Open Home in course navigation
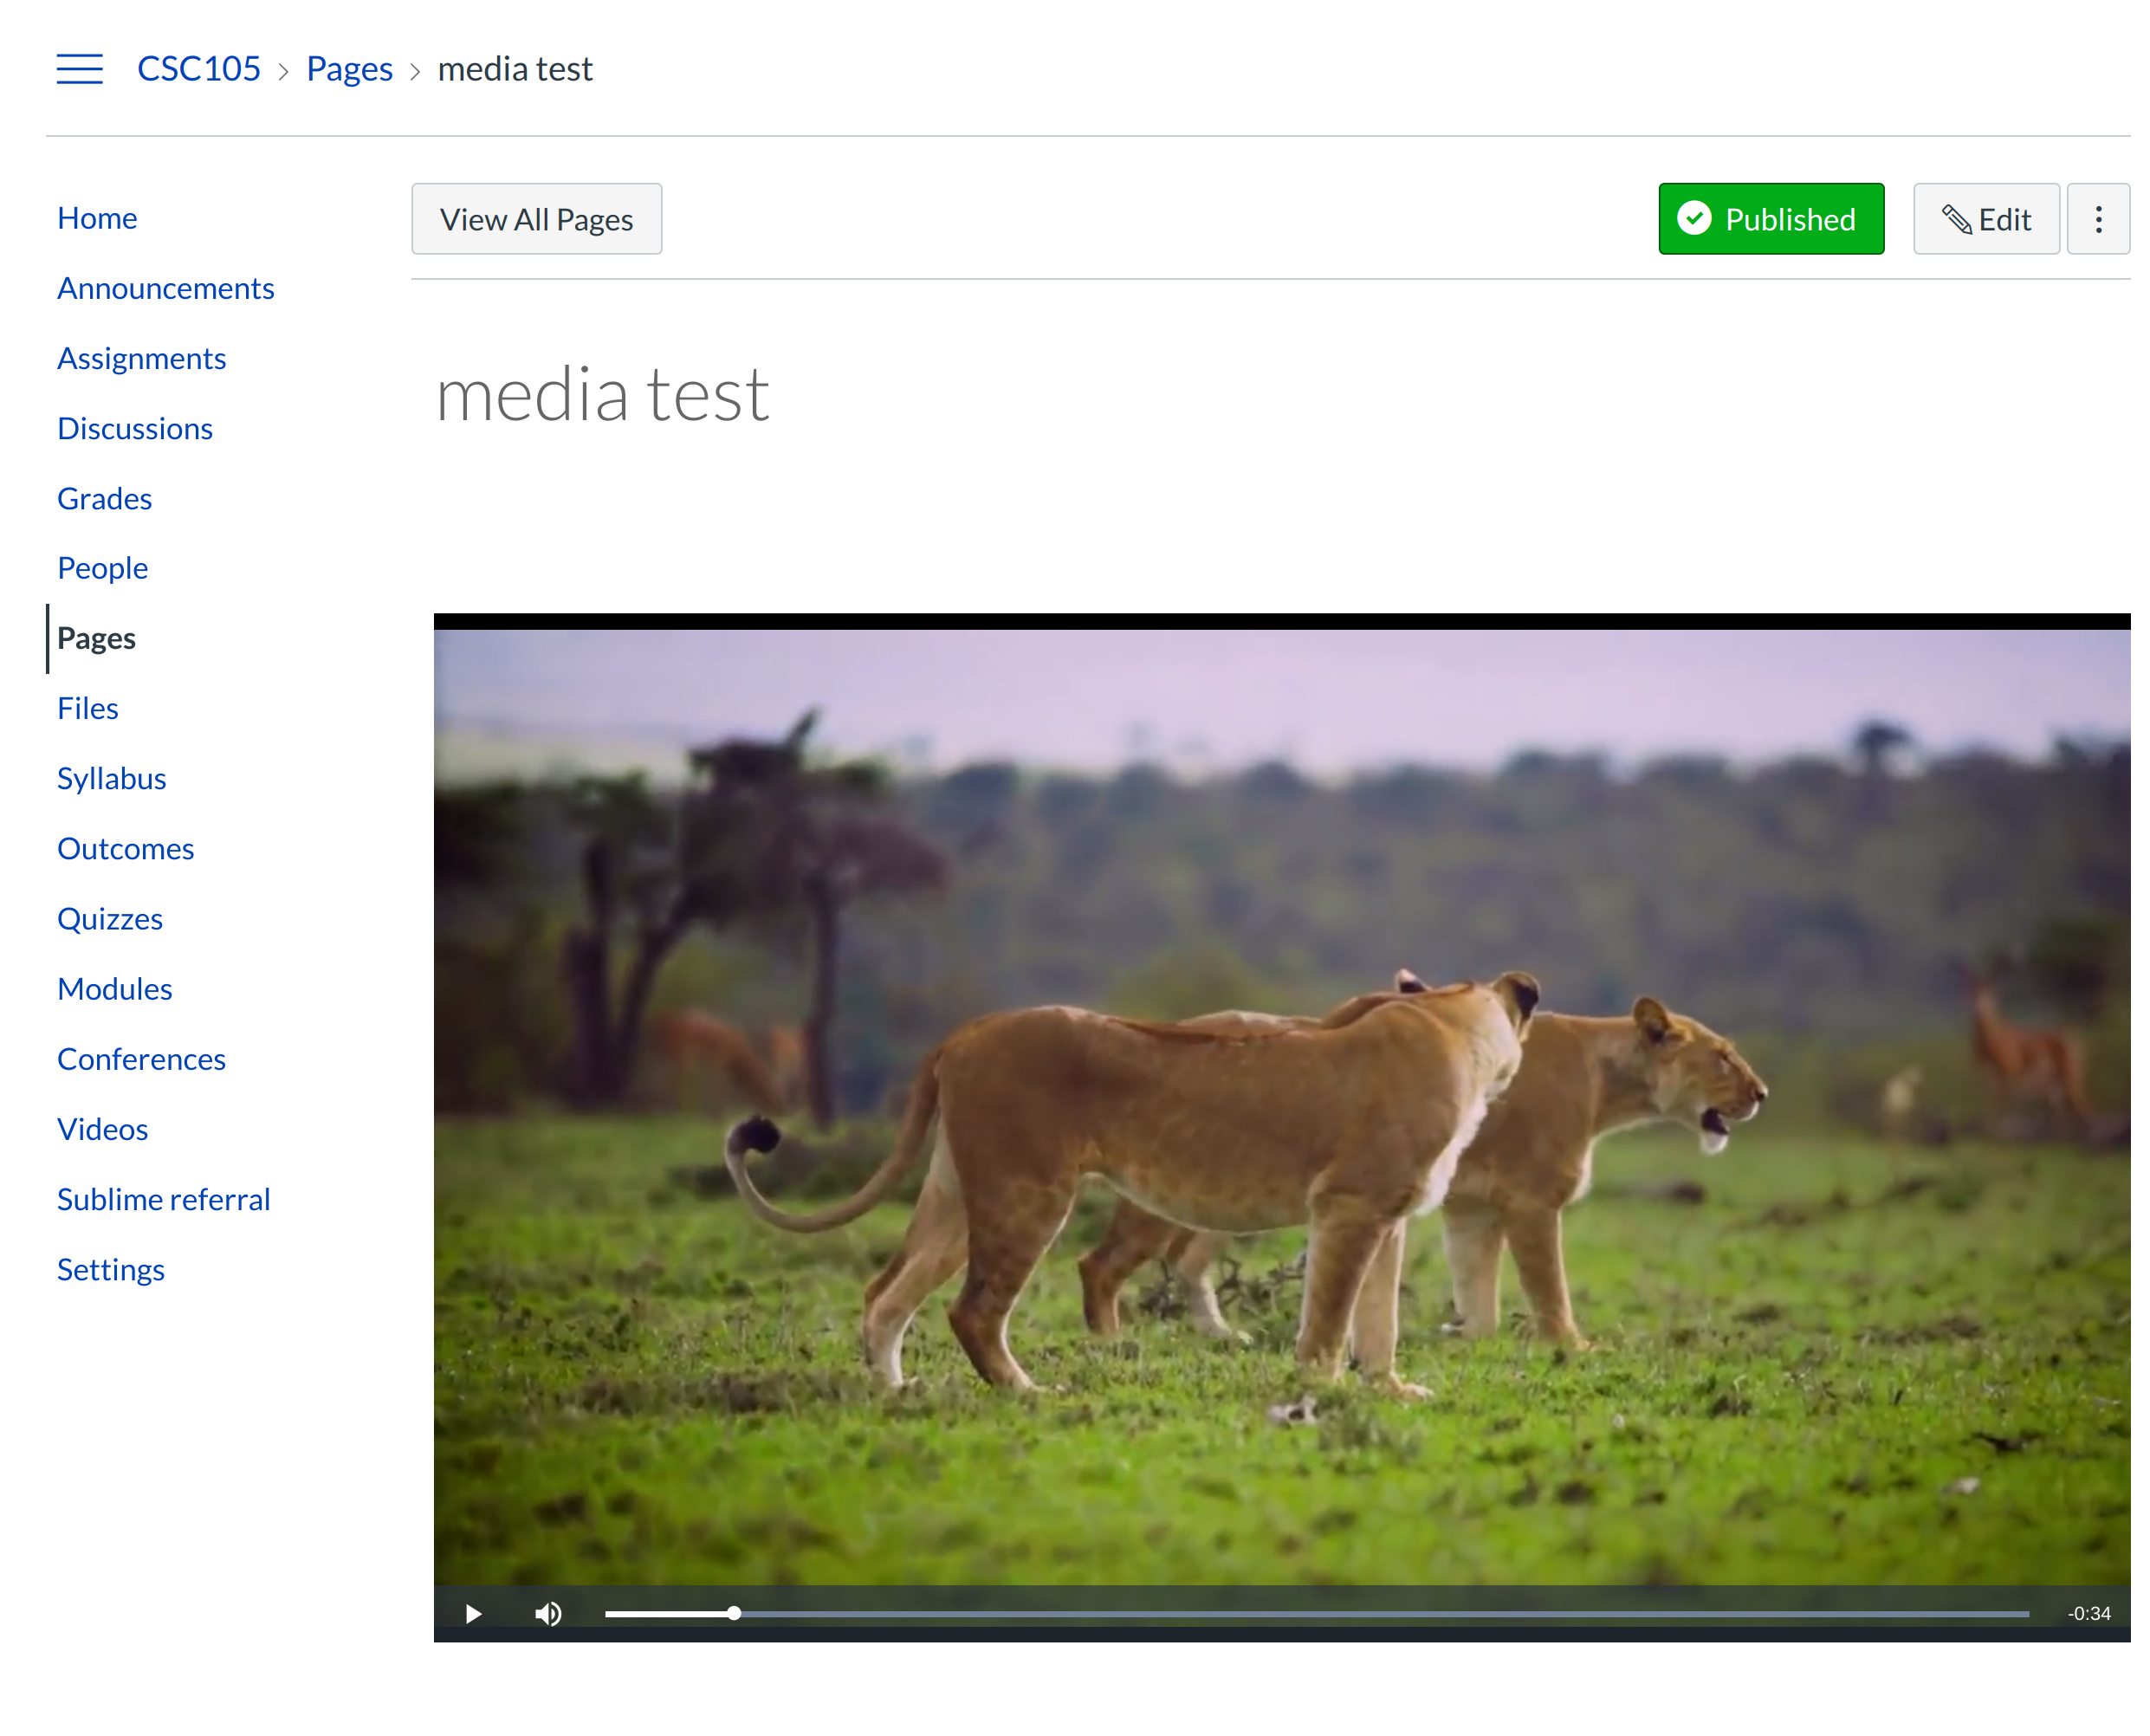Image resolution: width=2150 pixels, height=1736 pixels. pos(97,218)
